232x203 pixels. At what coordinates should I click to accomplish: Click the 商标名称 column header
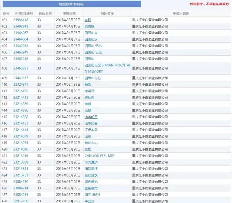click(107, 14)
